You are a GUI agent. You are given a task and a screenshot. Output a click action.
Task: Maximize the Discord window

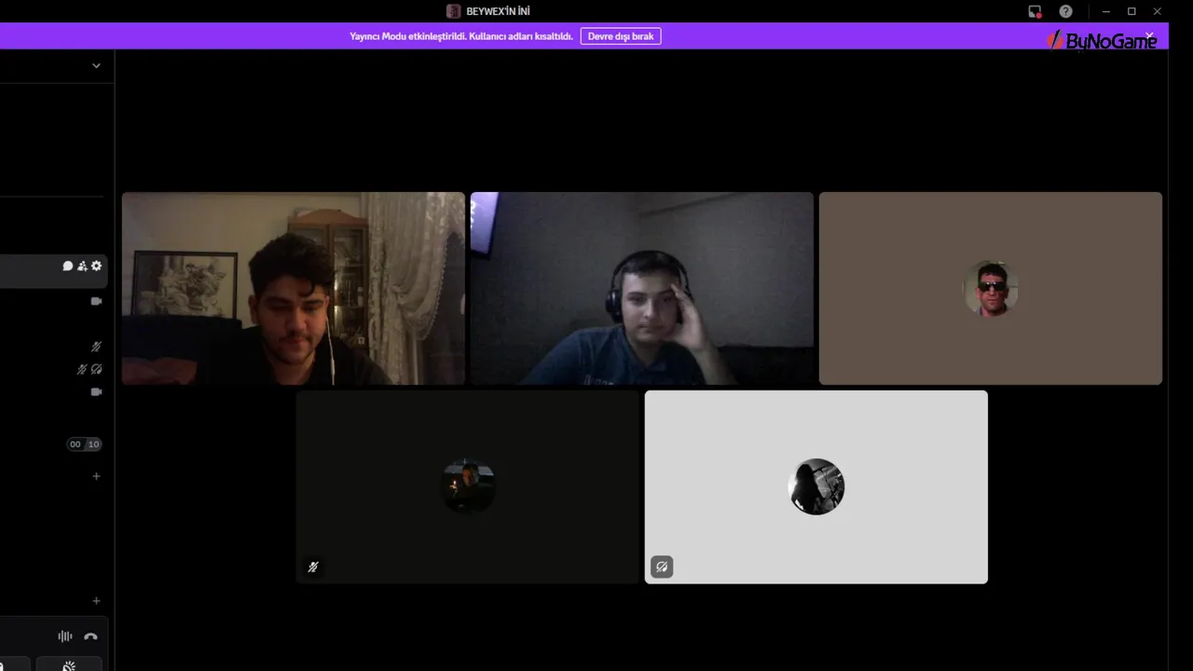[1131, 11]
